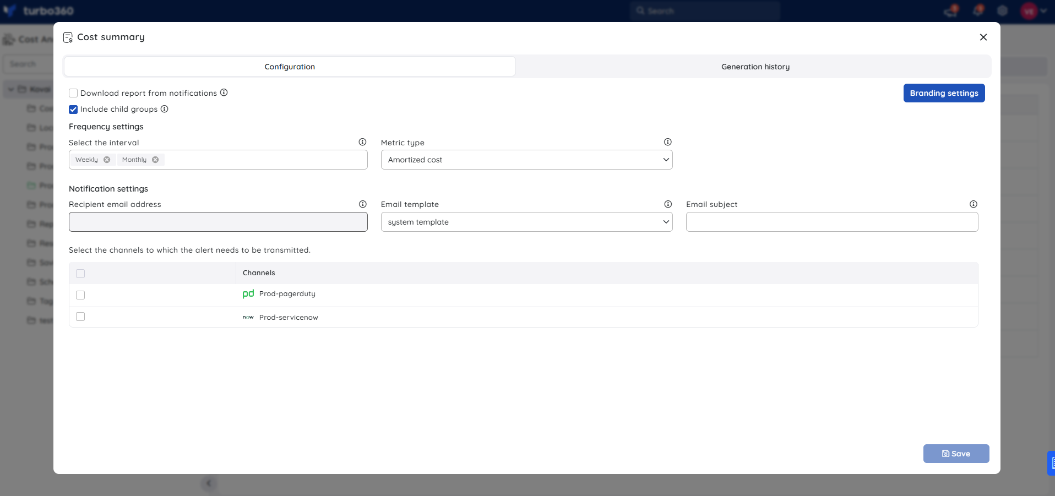Collapse the Kovai tree node in sidebar
1055x496 pixels.
pos(11,89)
